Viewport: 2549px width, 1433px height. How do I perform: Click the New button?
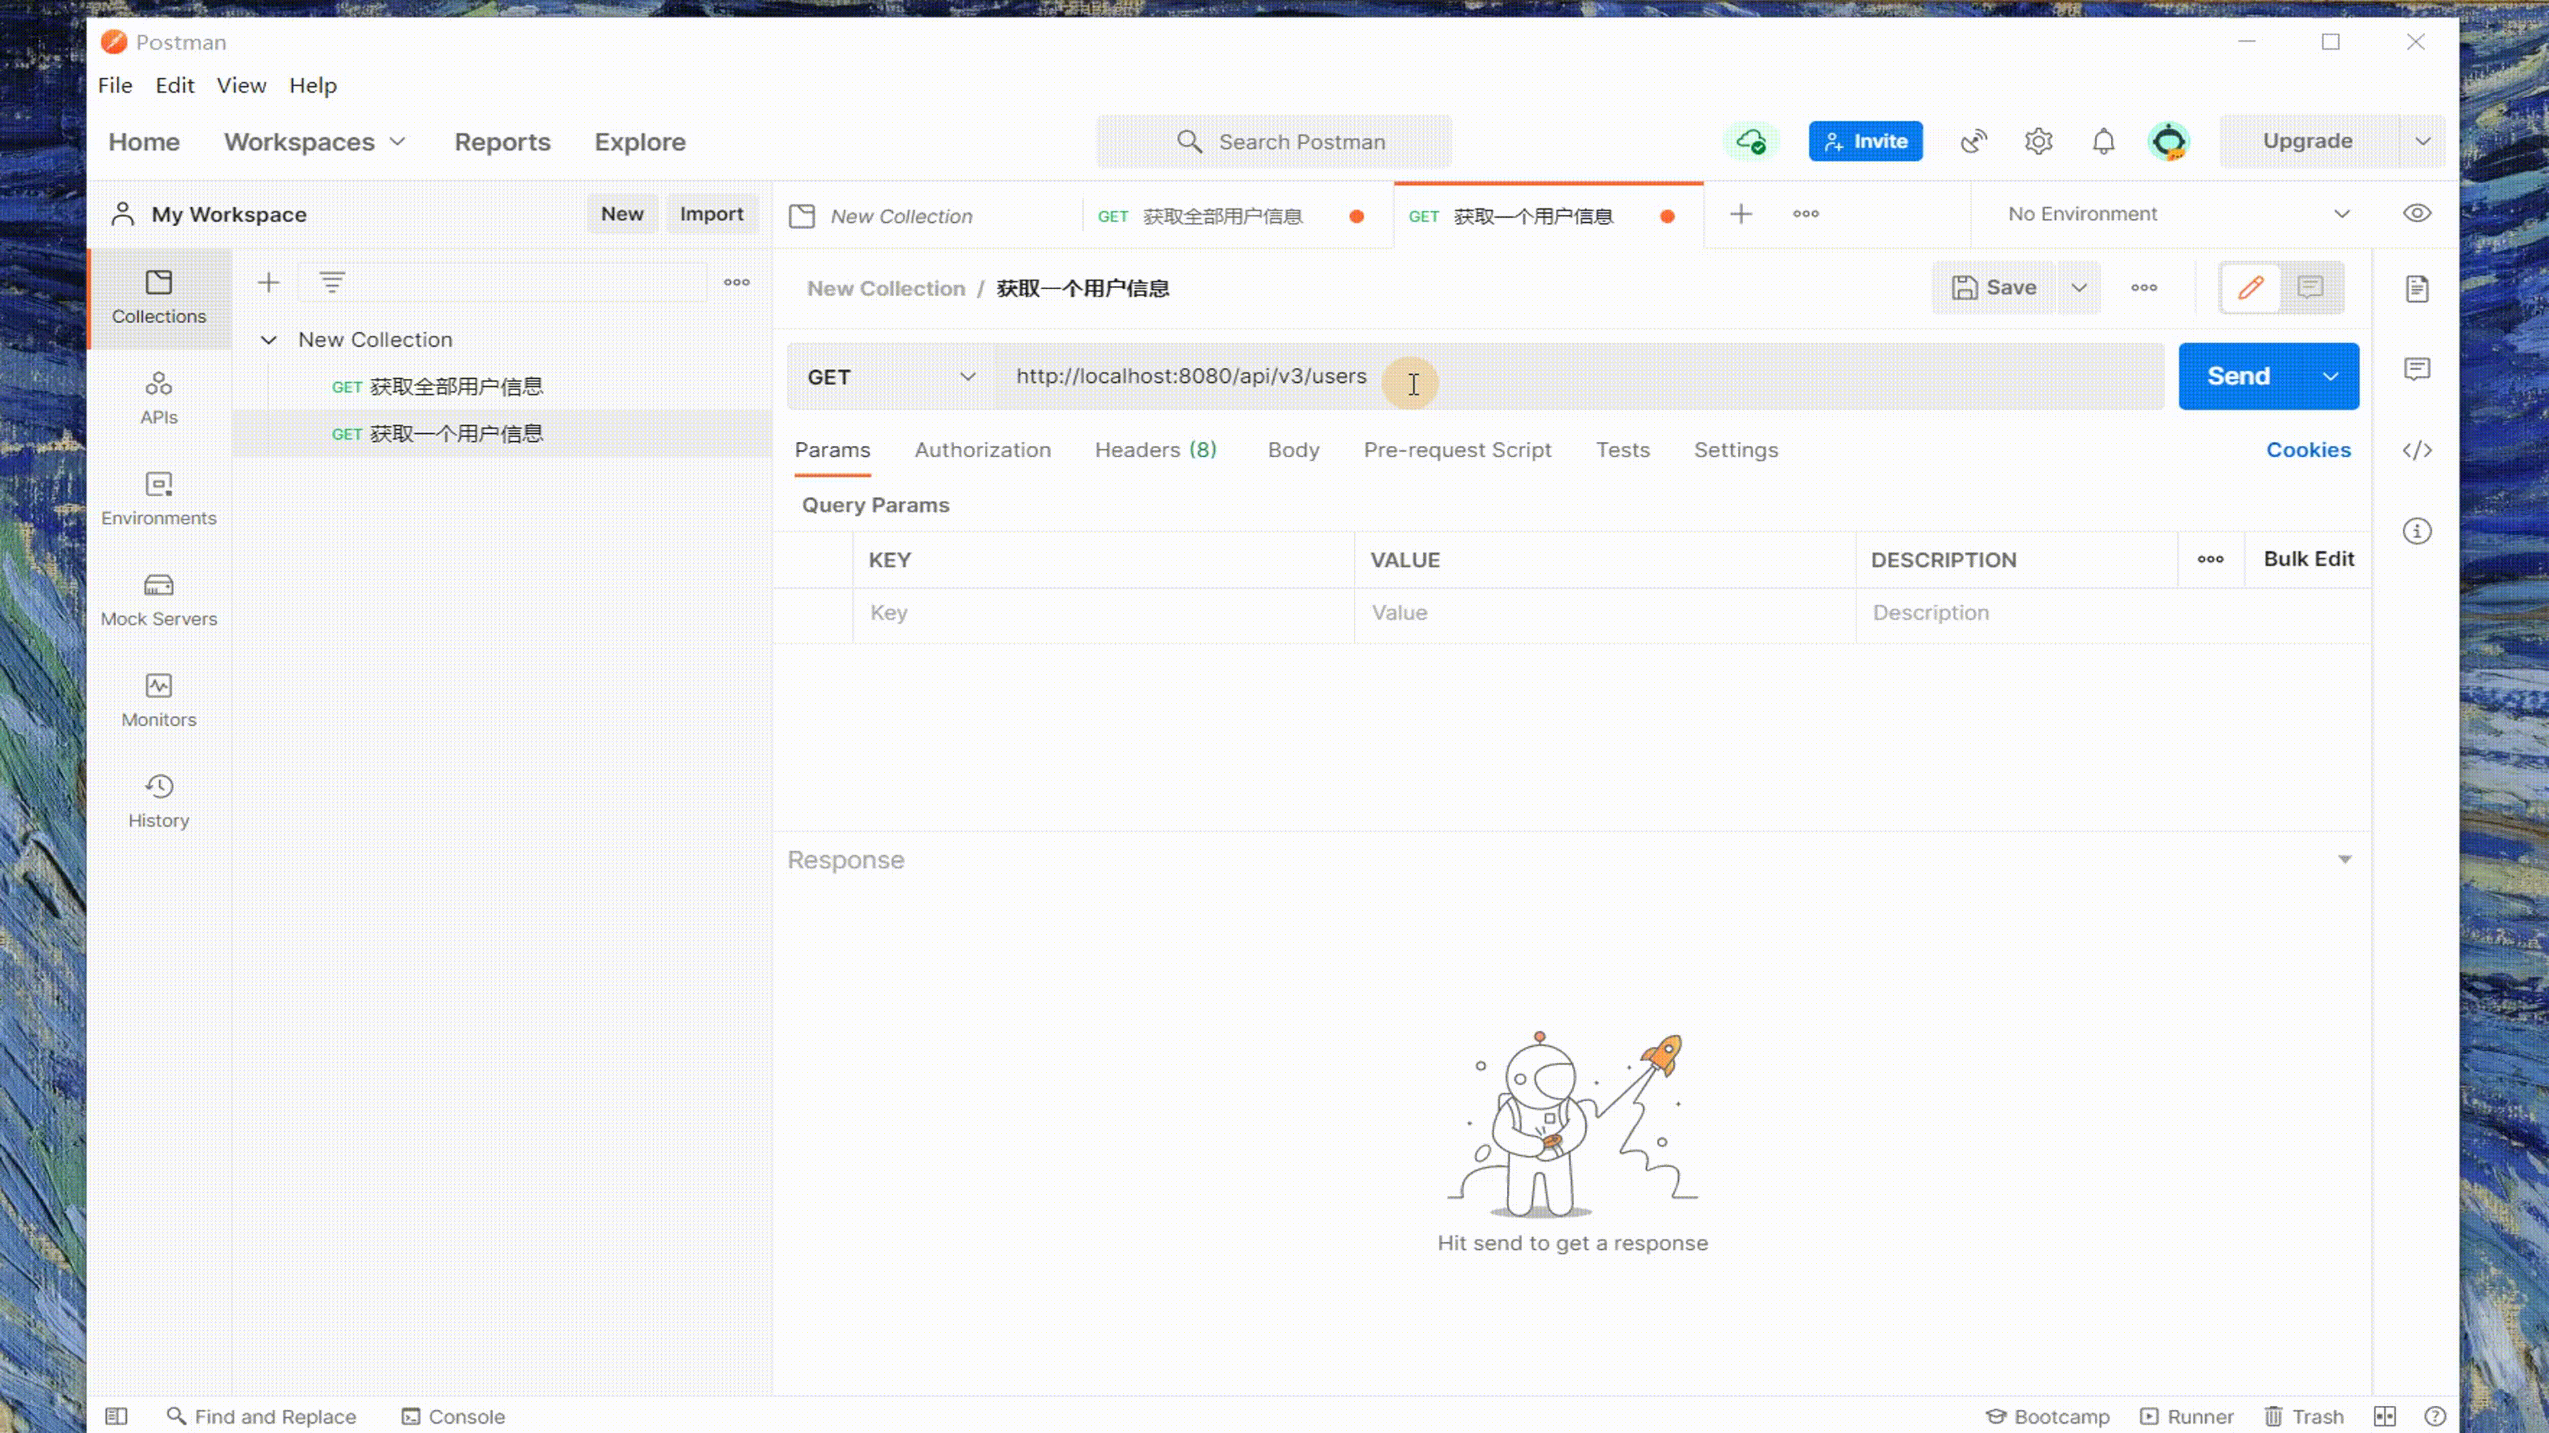pos(621,214)
